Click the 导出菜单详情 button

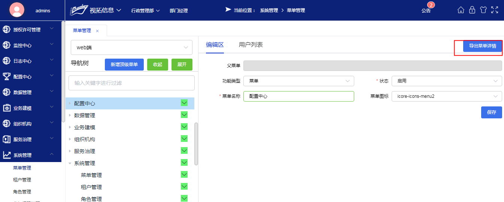tap(483, 46)
